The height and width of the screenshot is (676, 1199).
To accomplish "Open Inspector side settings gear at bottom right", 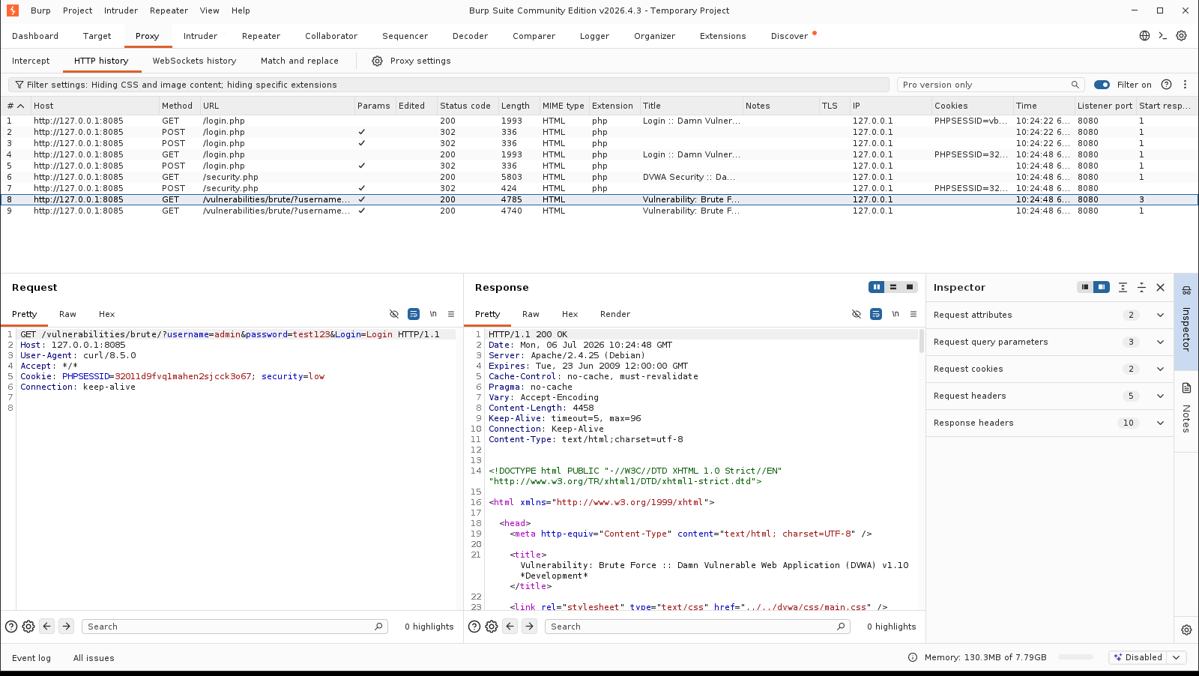I will 1186,630.
